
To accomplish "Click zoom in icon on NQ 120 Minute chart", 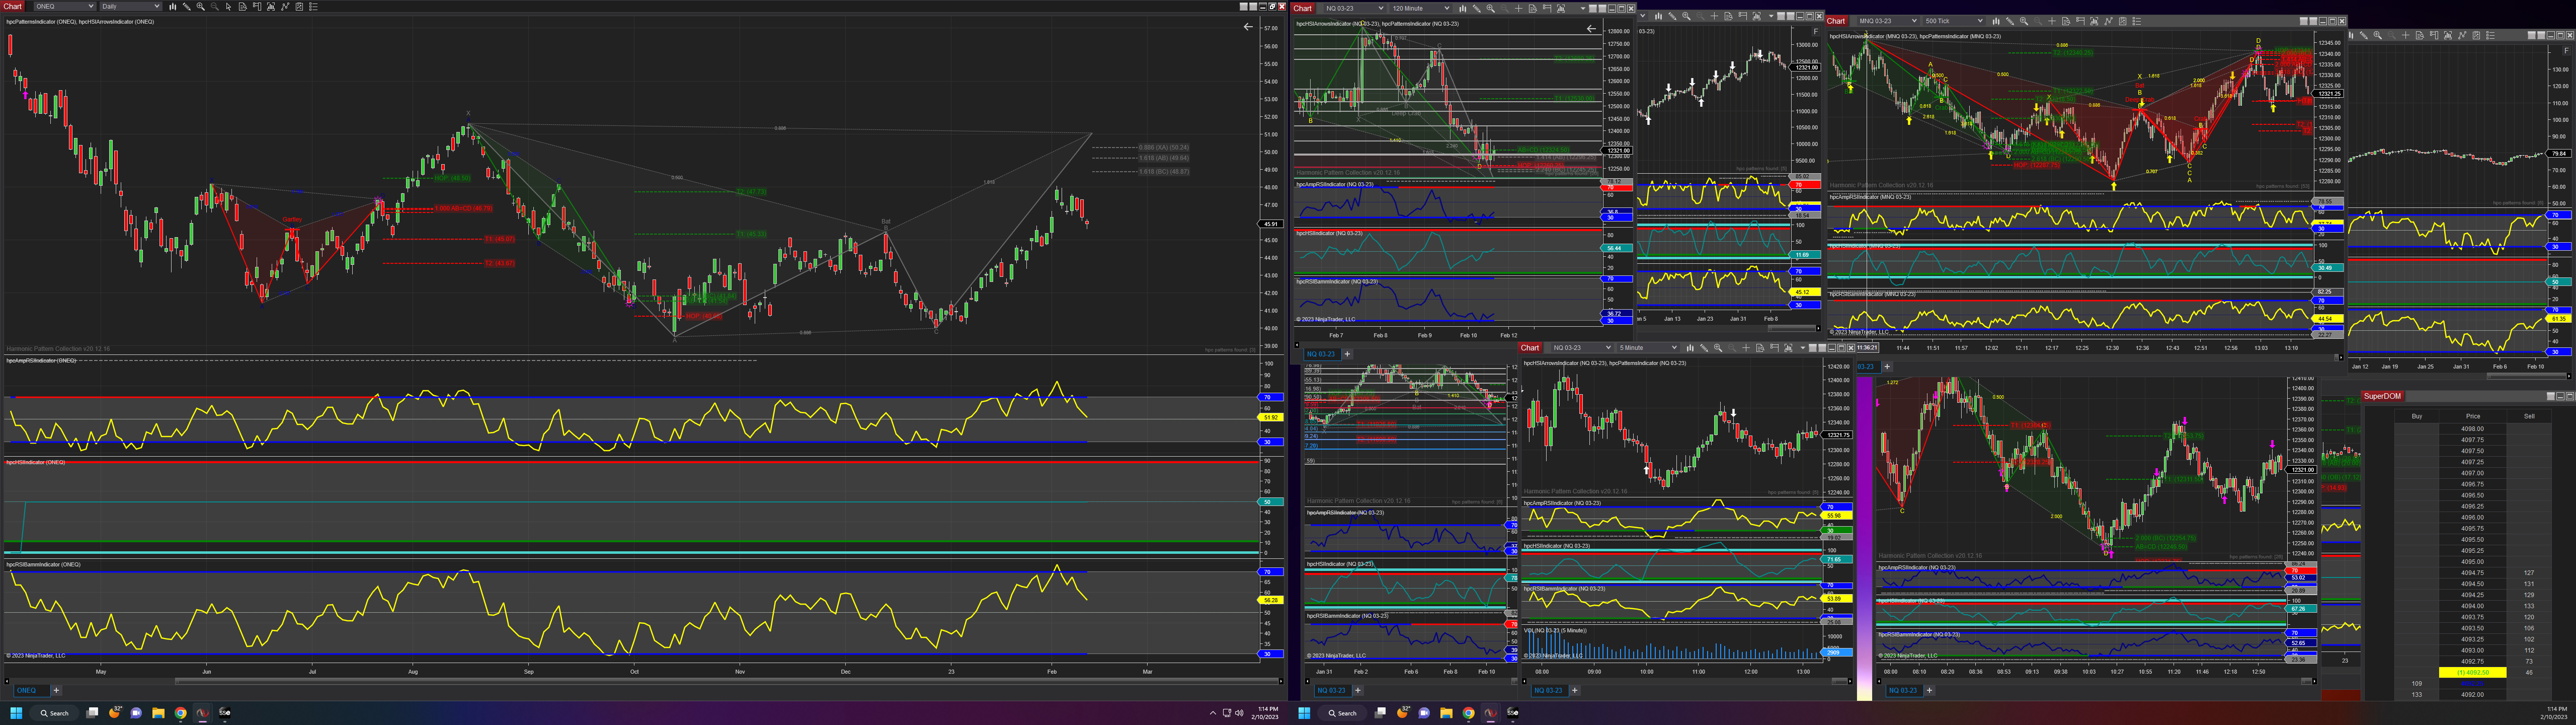I will tap(1491, 8).
